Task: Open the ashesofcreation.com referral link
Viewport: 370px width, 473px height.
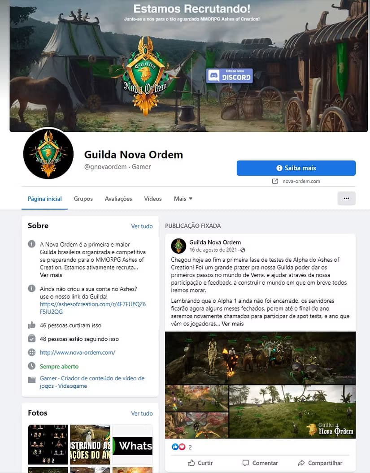Action: tap(93, 308)
